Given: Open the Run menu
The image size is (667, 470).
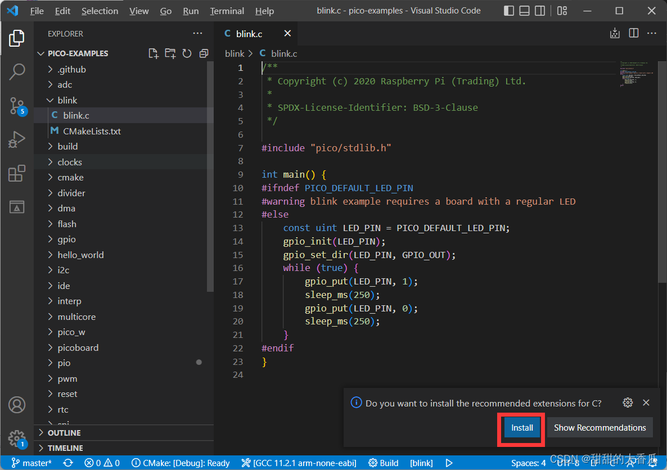Looking at the screenshot, I should 191,11.
